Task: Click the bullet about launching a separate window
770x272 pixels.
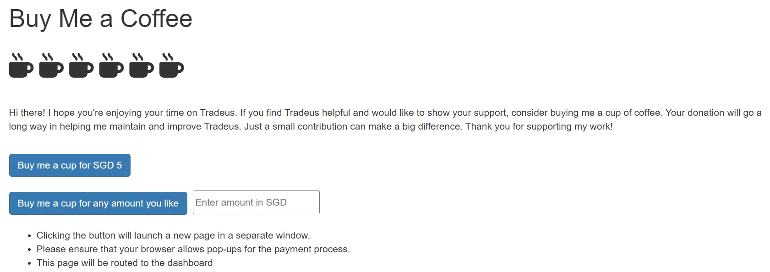Action: click(173, 235)
